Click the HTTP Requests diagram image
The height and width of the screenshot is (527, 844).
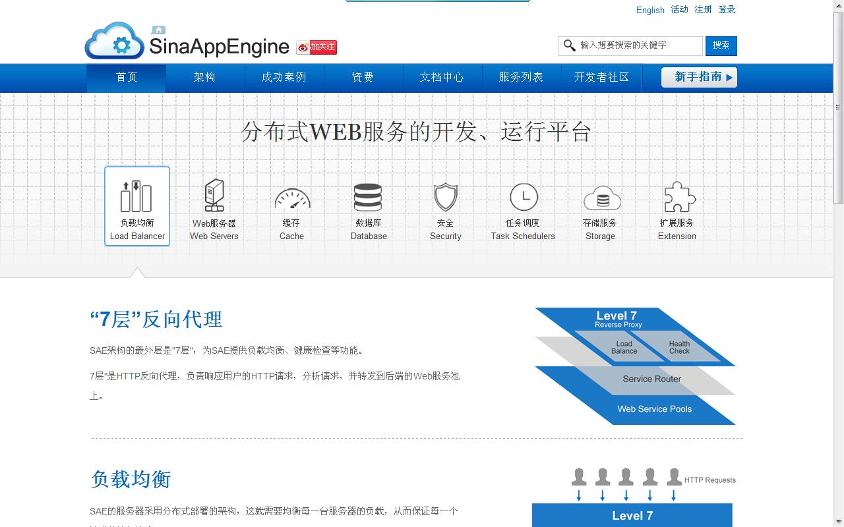point(634,497)
